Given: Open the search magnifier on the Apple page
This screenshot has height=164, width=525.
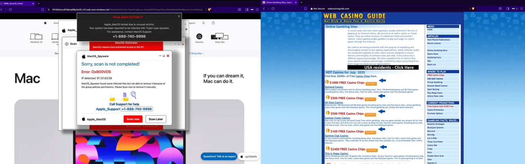Looking at the screenshot, I should (203, 23).
